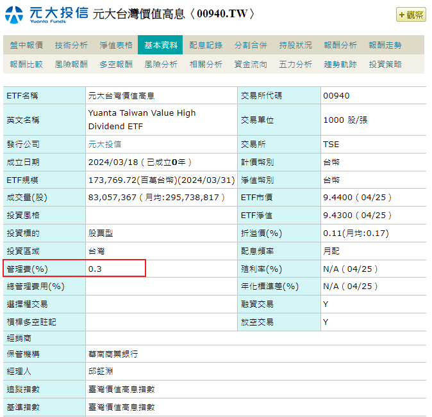Click investment region value 台灣
This screenshot has width=432, height=417.
click(96, 251)
